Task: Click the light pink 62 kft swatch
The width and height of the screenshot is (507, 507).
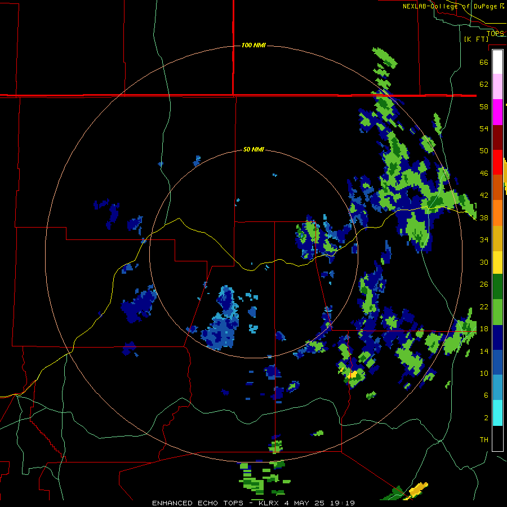Action: [497, 87]
